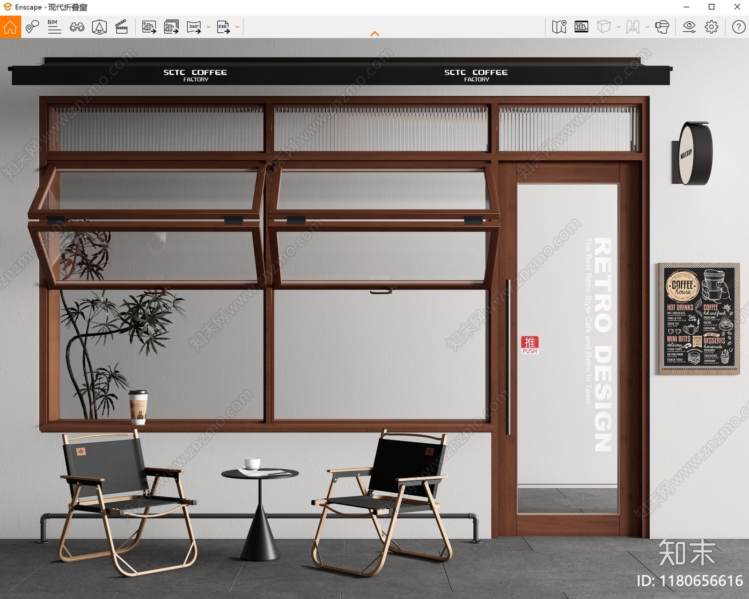Open the site map with pin icon

click(x=559, y=27)
